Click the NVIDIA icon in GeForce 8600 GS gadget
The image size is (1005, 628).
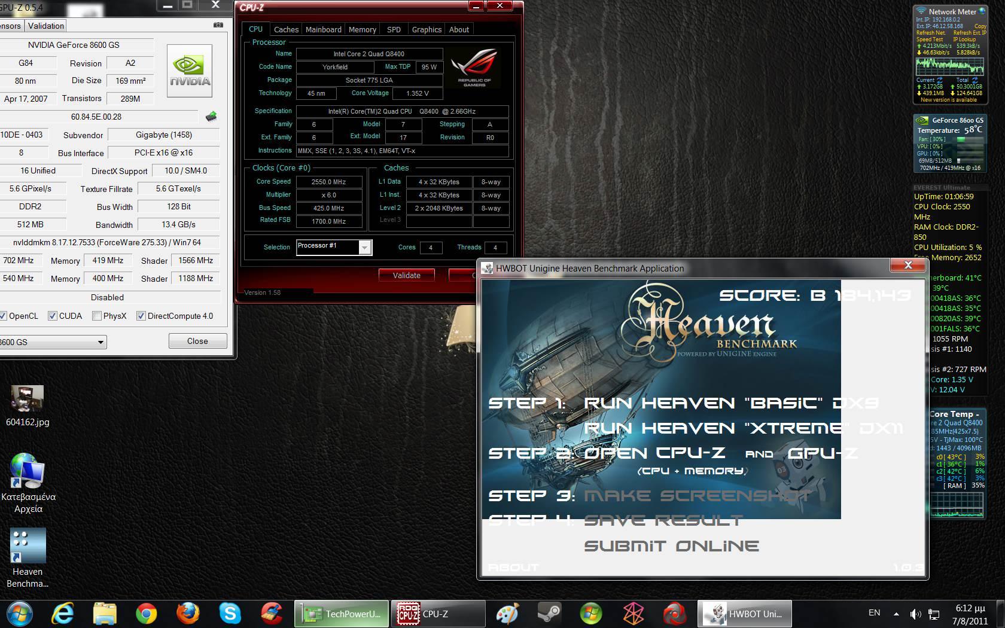(x=922, y=120)
